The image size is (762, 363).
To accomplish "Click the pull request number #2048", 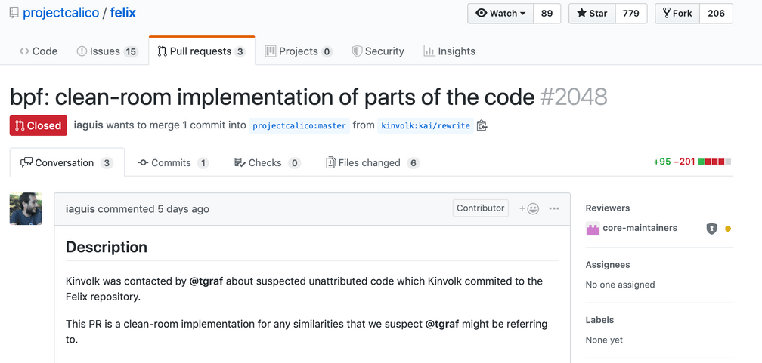I will click(574, 97).
